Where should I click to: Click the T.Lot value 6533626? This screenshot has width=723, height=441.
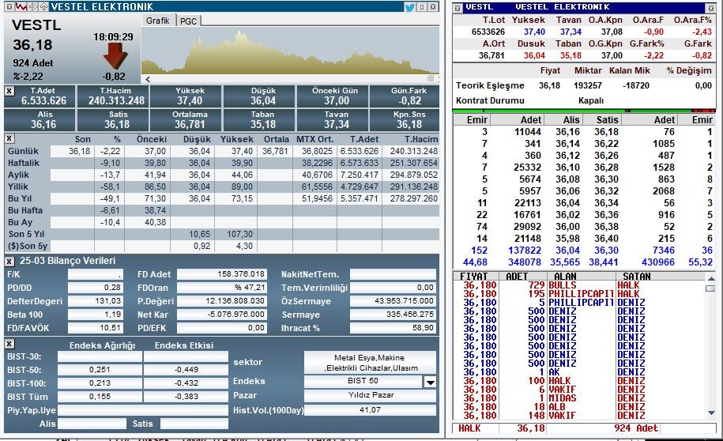(488, 32)
